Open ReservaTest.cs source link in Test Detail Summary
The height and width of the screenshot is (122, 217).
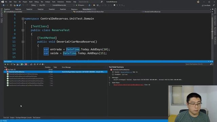click(x=126, y=72)
